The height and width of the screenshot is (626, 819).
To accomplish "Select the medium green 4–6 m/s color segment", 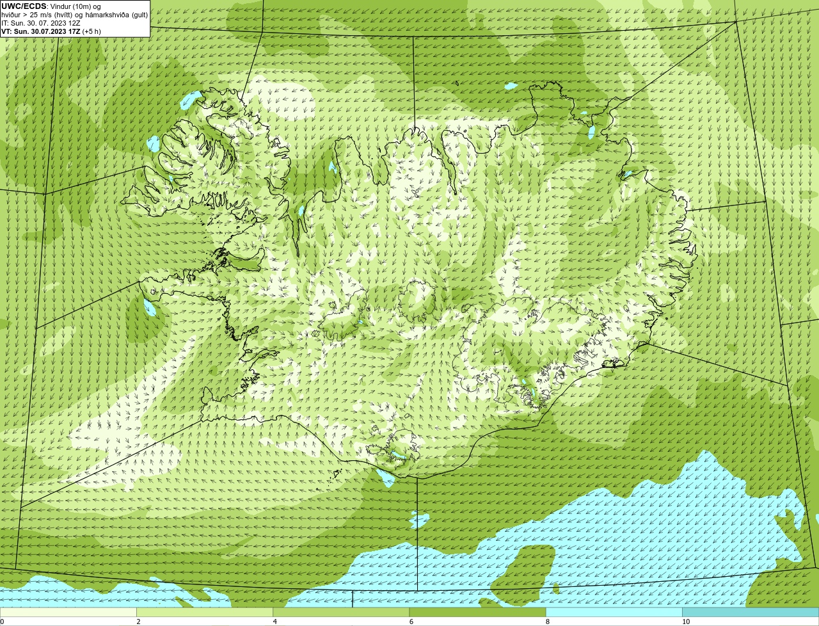I will click(341, 613).
